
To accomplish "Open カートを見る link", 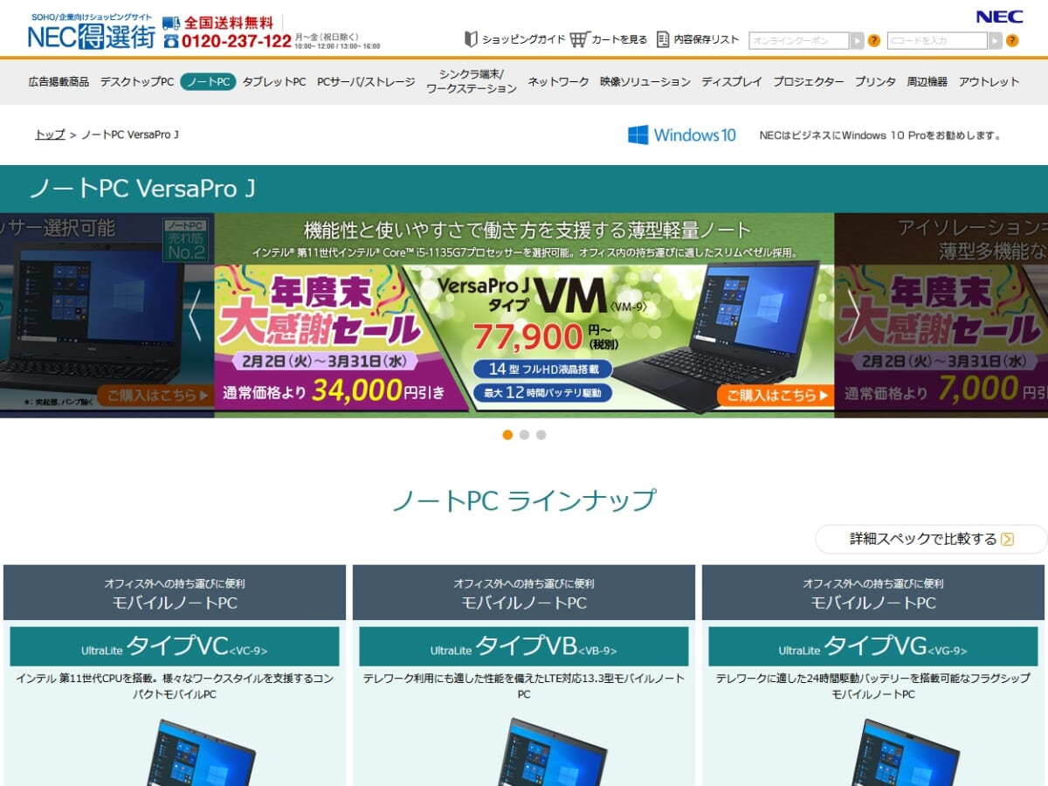I will (x=620, y=39).
